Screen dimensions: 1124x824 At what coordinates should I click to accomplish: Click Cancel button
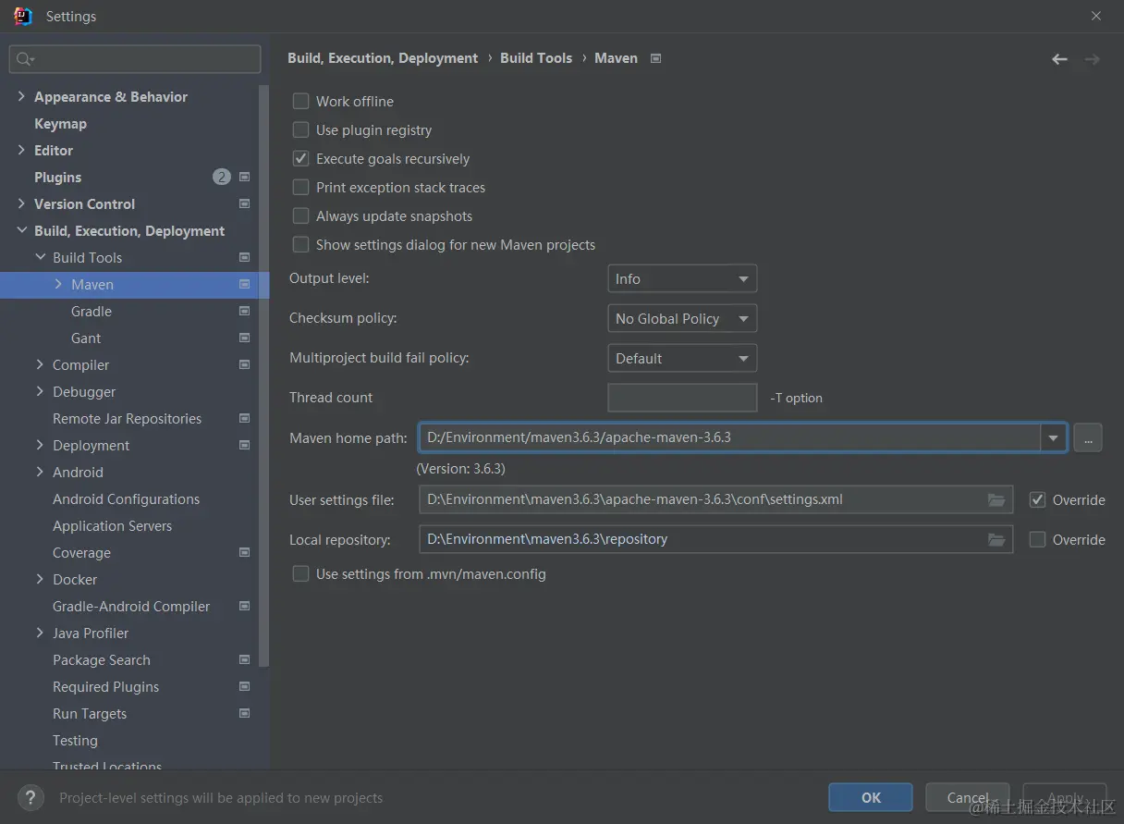[x=967, y=797]
